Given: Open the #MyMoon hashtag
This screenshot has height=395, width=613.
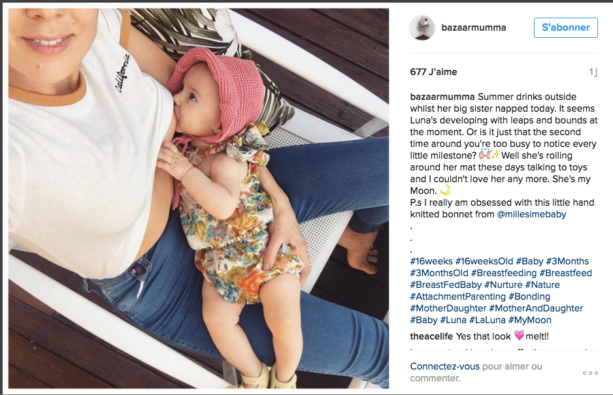Looking at the screenshot, I should pyautogui.click(x=530, y=320).
